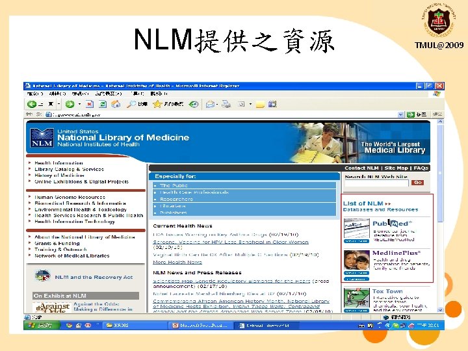
Task: Click the IE Back arrow button
Action: pyautogui.click(x=31, y=104)
